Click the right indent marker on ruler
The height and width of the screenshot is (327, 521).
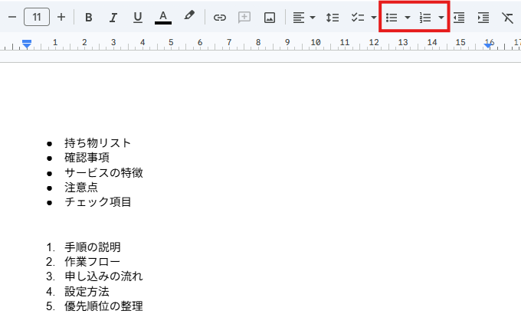click(488, 46)
